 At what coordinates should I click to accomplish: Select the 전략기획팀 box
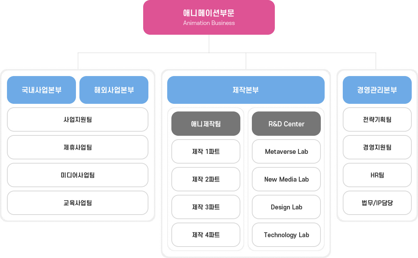pos(377,119)
